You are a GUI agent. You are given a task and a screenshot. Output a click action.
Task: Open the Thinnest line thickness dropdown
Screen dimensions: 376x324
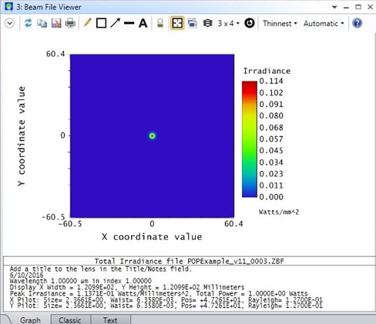280,23
